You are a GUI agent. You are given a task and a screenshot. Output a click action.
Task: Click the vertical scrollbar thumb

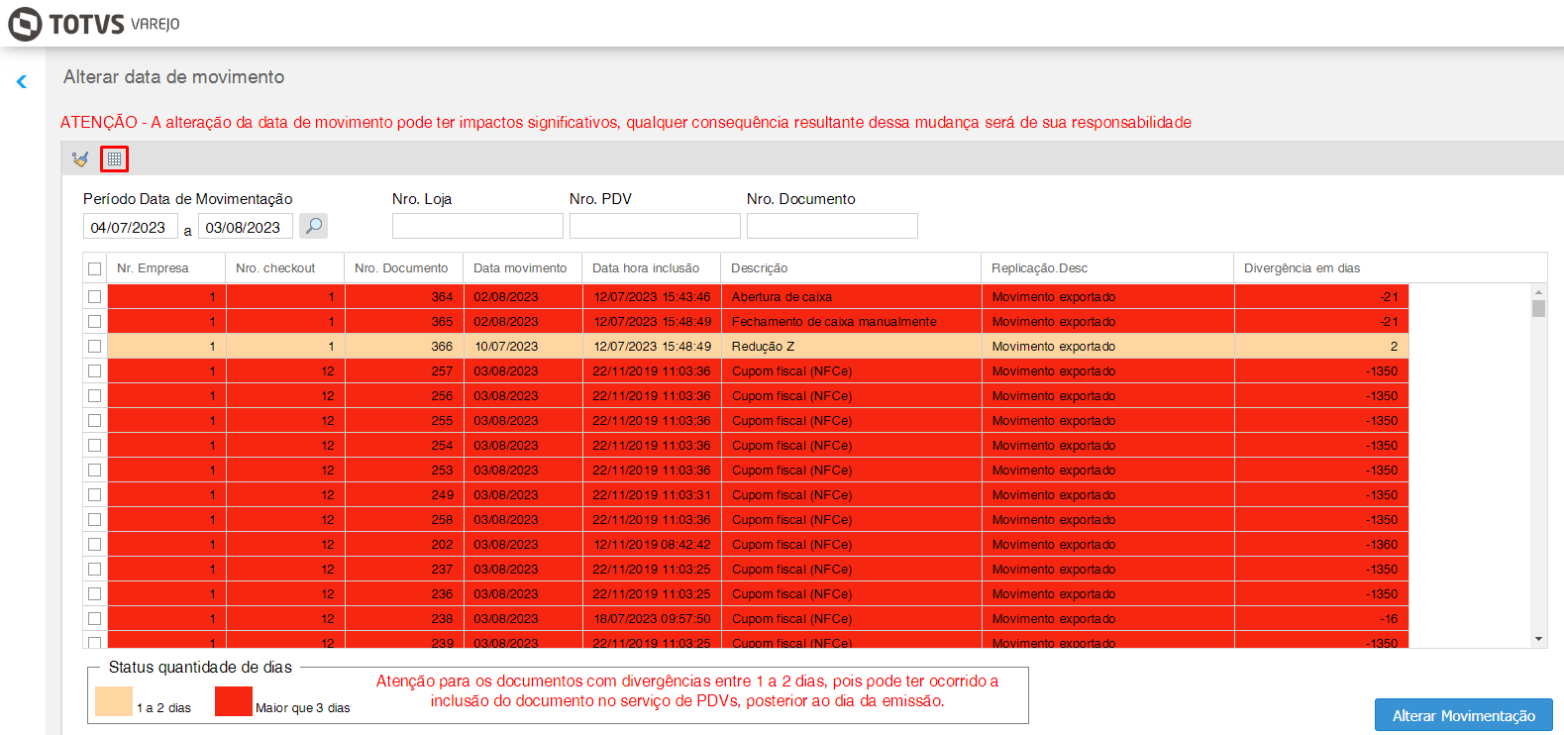pos(1538,308)
